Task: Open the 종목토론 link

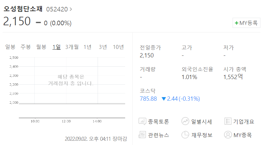Action: tap(159, 122)
